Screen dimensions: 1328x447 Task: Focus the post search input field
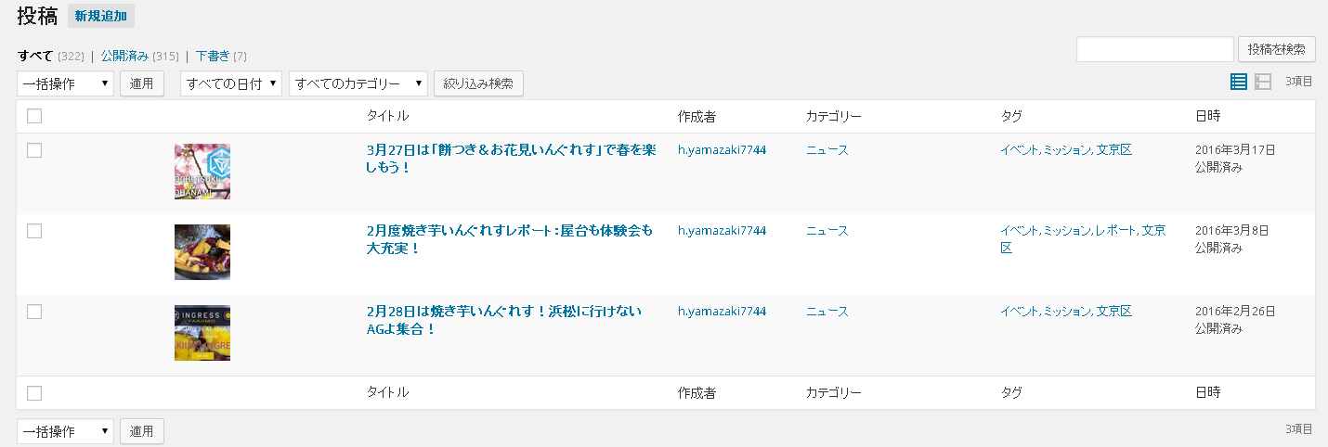pos(1155,49)
